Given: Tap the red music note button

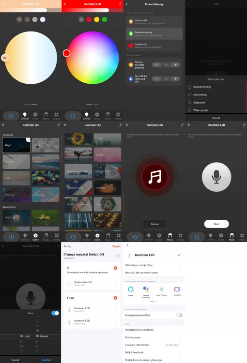Looking at the screenshot, I should 154,177.
